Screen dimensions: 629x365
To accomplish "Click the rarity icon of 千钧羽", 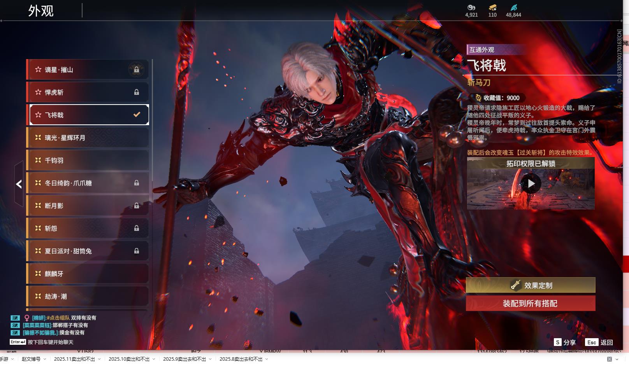I will point(38,160).
